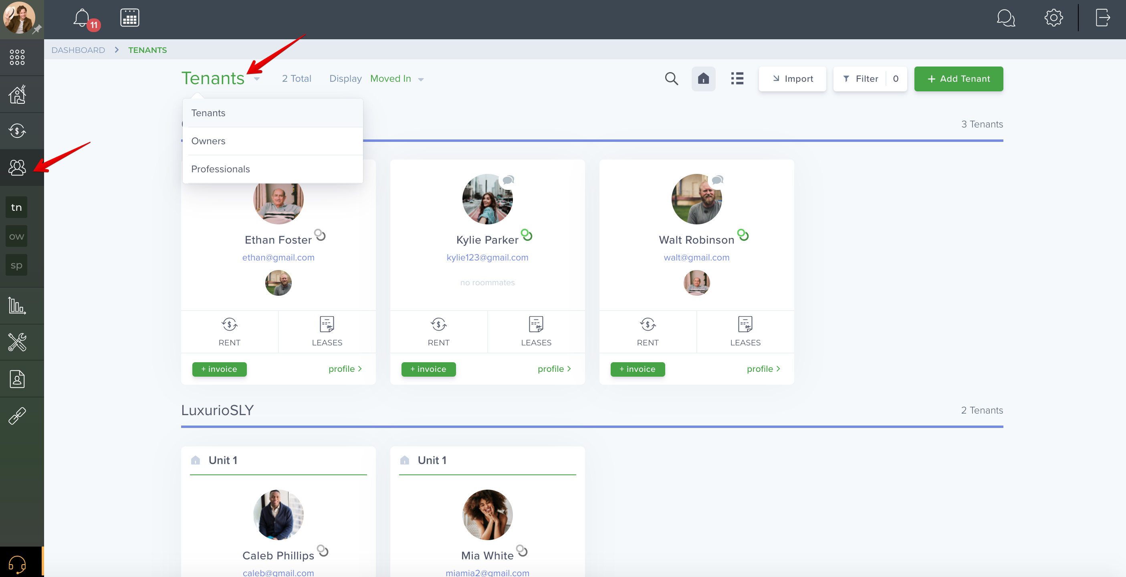The width and height of the screenshot is (1126, 577).
Task: Open the contacts people sidebar icon
Action: coord(17,167)
